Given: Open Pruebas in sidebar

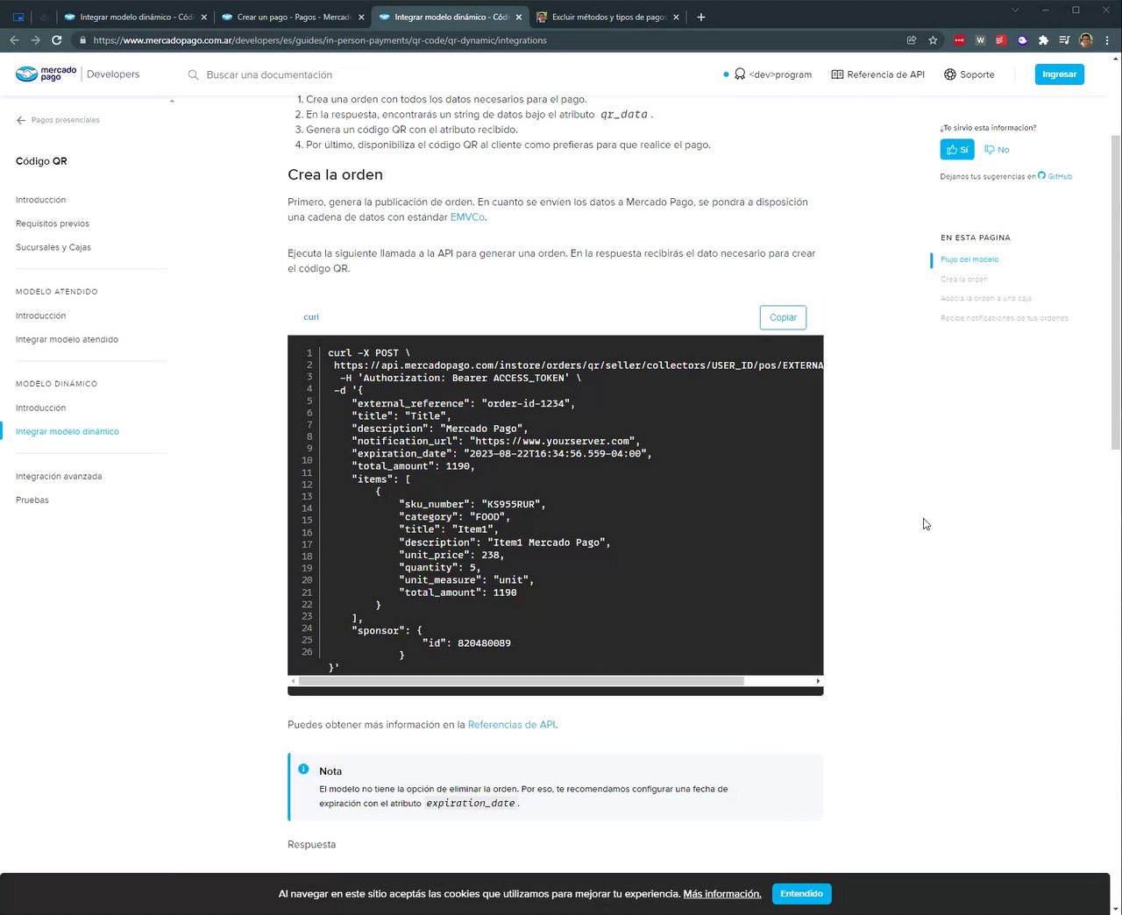Looking at the screenshot, I should (x=32, y=500).
